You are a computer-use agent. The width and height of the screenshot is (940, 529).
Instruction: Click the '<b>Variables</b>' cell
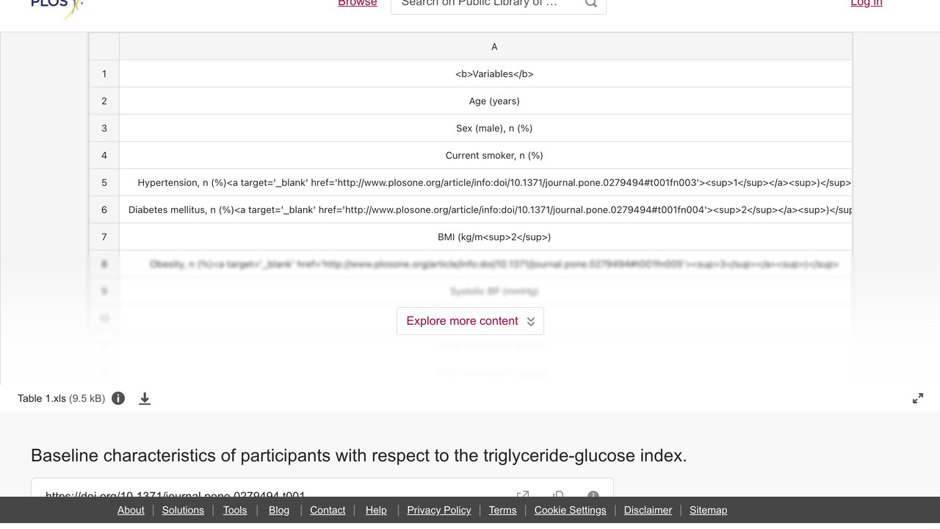click(x=485, y=73)
